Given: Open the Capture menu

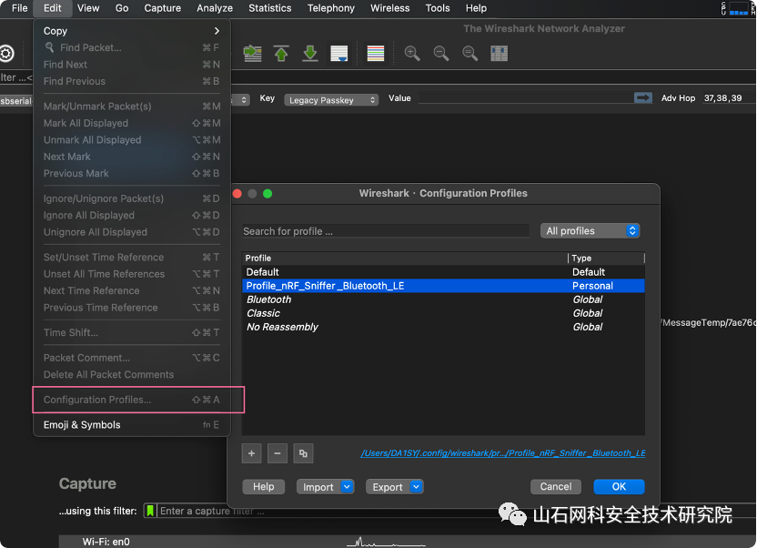Looking at the screenshot, I should pyautogui.click(x=163, y=8).
